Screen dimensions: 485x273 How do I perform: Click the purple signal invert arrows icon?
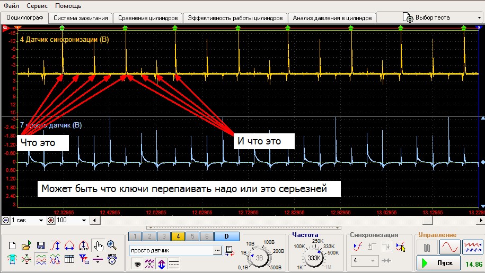pyautogui.click(x=162, y=264)
